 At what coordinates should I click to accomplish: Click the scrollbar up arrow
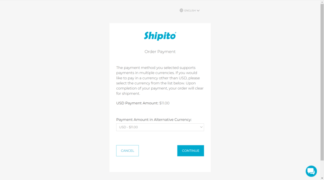point(322,2)
